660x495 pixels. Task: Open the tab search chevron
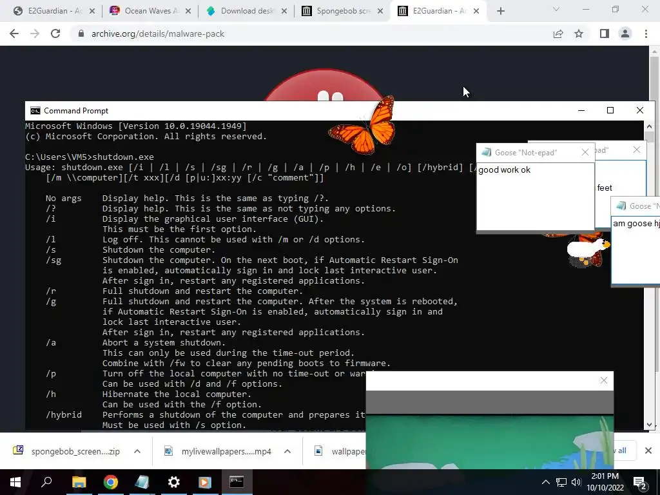(x=556, y=9)
